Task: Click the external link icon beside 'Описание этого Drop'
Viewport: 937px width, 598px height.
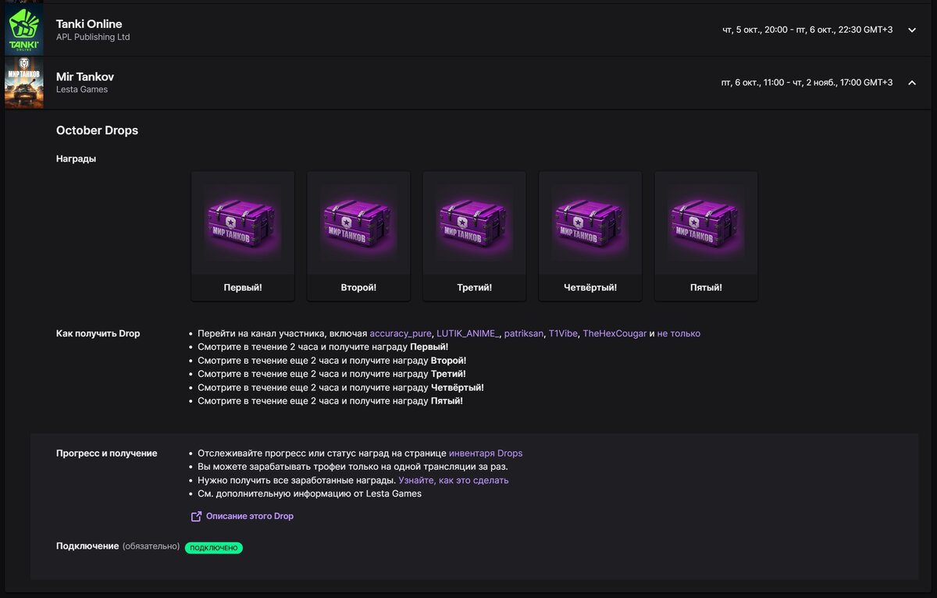Action: 196,516
